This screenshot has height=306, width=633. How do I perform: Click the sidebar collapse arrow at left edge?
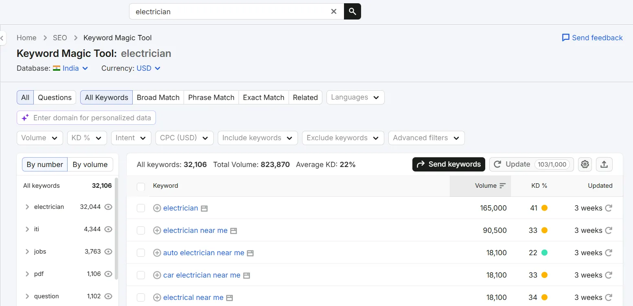[2, 38]
